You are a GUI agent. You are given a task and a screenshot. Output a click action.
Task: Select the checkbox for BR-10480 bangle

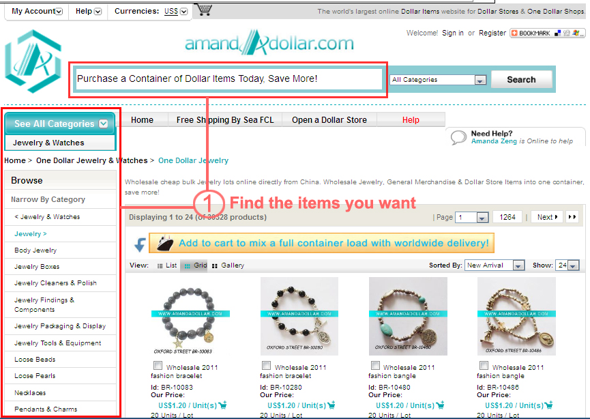(x=375, y=366)
